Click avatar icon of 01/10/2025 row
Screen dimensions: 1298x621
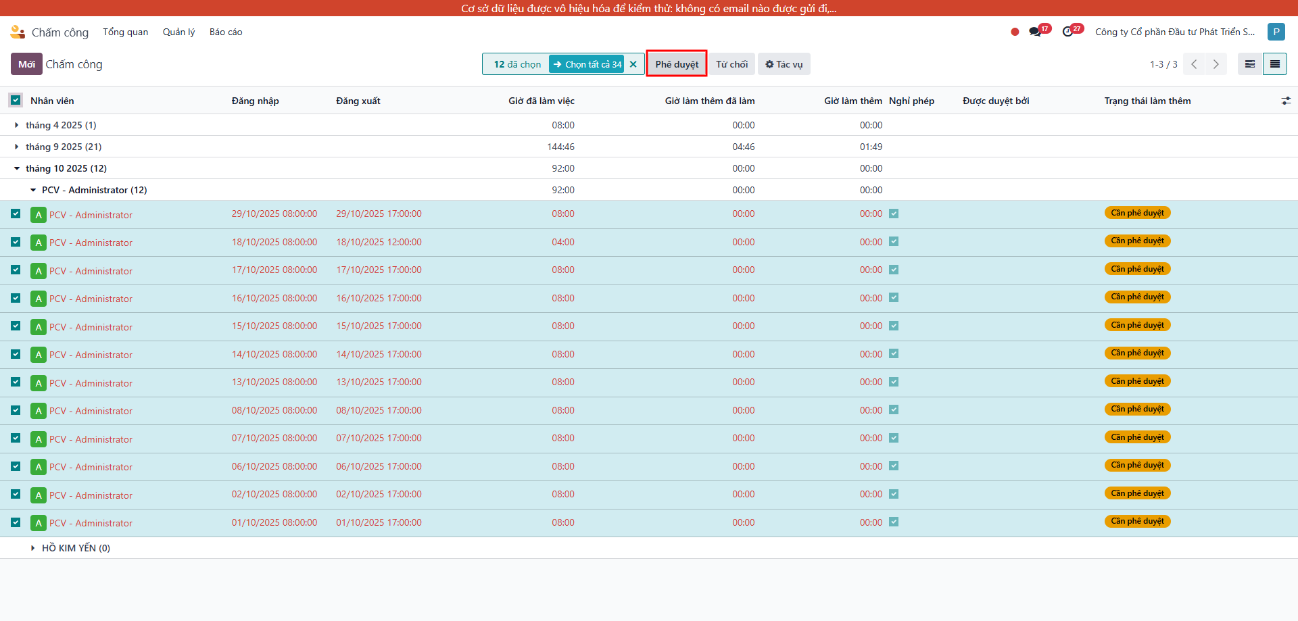click(x=39, y=523)
